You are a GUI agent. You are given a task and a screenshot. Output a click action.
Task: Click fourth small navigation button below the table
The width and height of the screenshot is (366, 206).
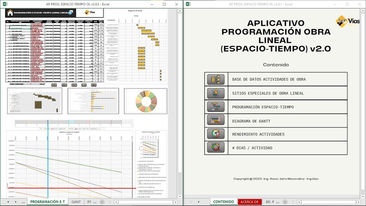point(84,85)
